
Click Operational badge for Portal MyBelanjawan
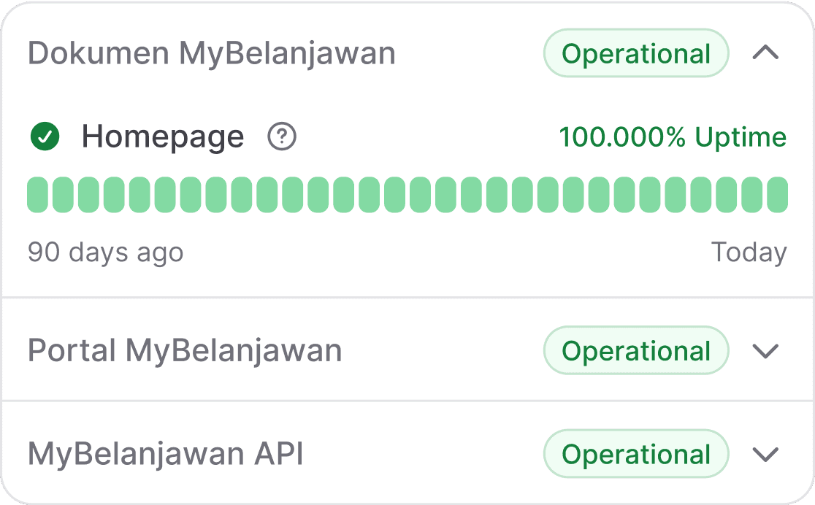tap(636, 350)
